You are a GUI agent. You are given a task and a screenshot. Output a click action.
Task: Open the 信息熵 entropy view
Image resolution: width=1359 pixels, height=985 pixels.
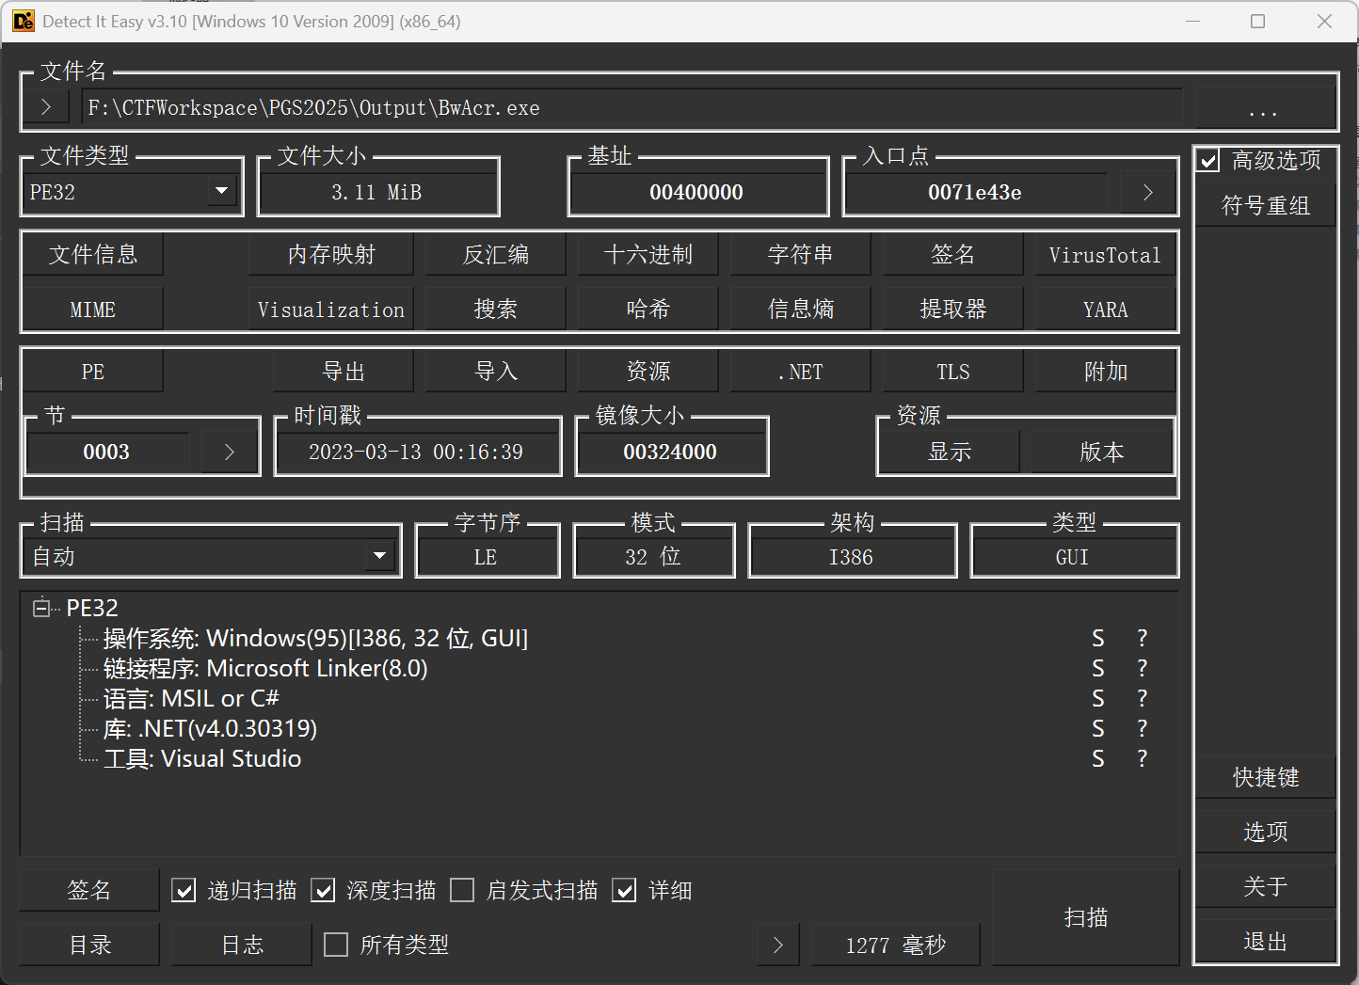(800, 309)
